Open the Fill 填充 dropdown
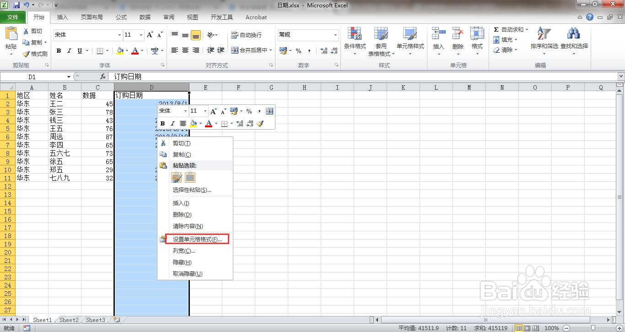625x332 pixels. point(506,40)
